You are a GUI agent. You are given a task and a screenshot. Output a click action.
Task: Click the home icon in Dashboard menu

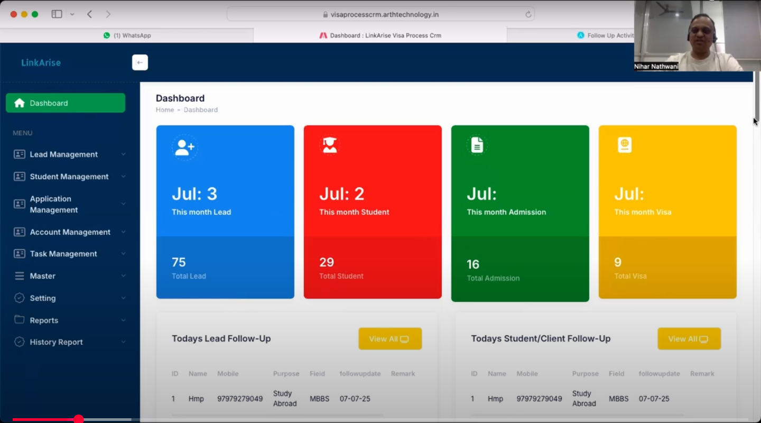point(20,103)
